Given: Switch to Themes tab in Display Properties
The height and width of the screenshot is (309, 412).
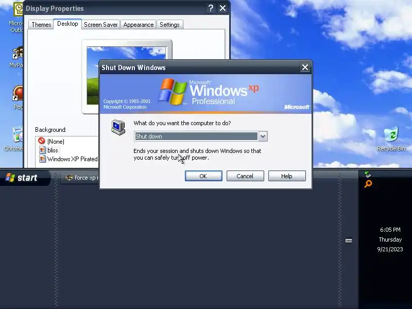Looking at the screenshot, I should [41, 25].
